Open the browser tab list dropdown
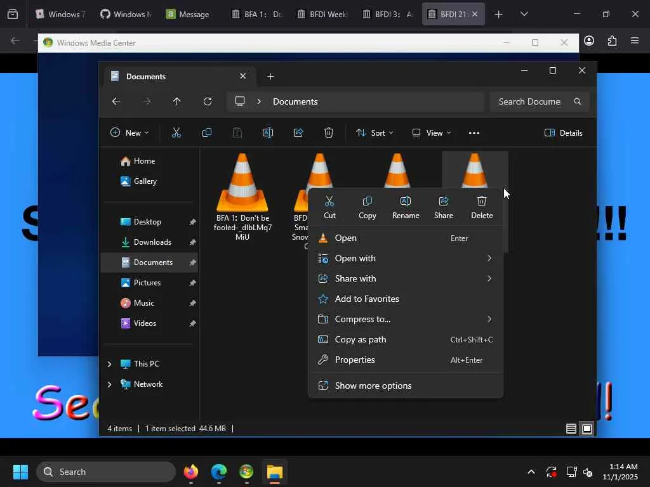Image resolution: width=650 pixels, height=487 pixels. (524, 14)
